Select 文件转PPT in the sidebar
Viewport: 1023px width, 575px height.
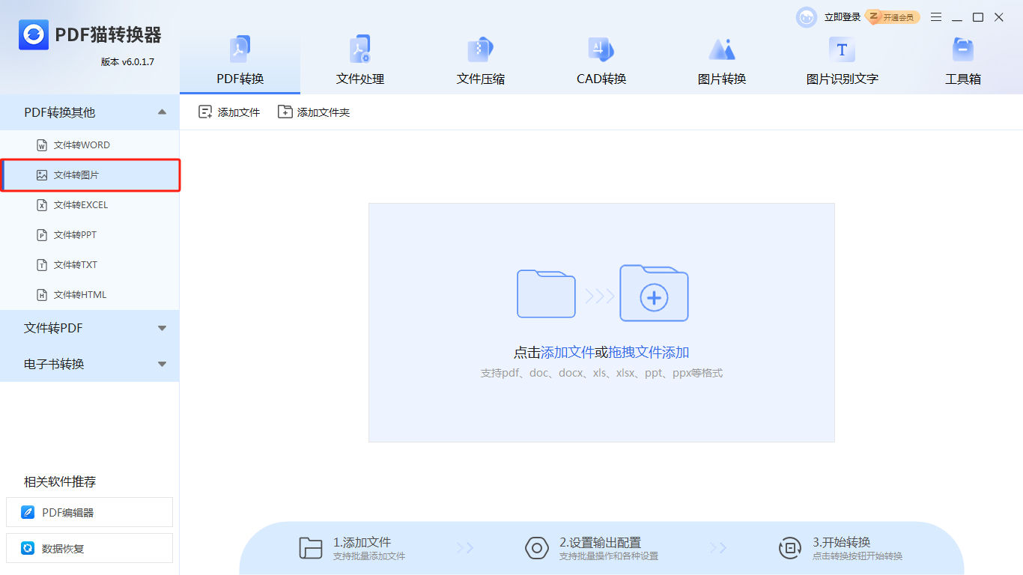(x=90, y=235)
